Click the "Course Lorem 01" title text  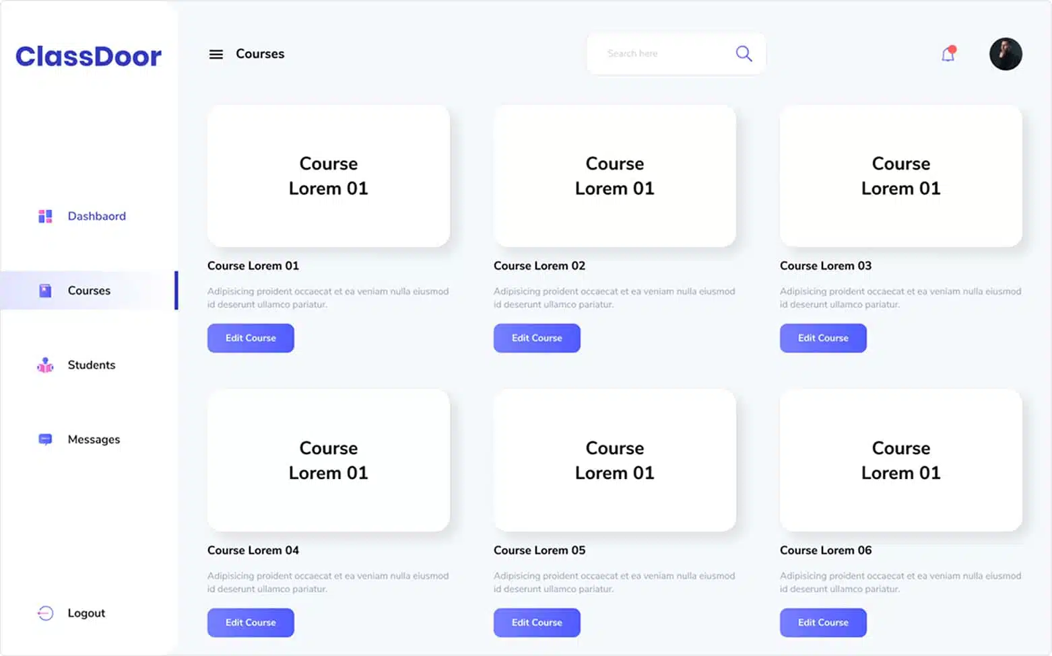point(253,266)
